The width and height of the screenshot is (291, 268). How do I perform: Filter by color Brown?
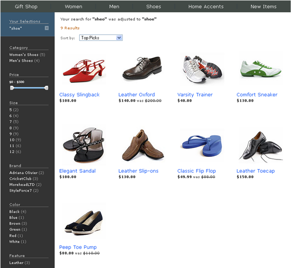(x=18, y=224)
